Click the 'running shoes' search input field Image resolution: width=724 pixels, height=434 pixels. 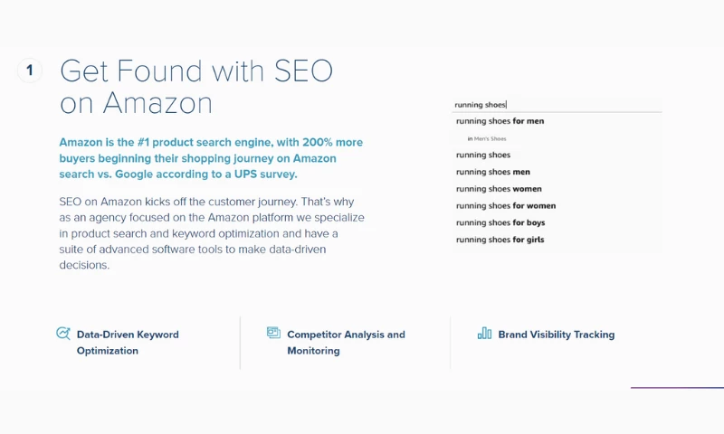(x=557, y=105)
